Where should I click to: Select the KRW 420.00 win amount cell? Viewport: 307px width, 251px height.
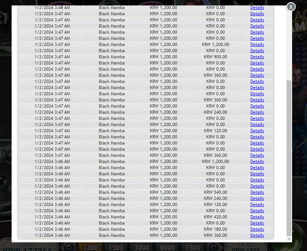pyautogui.click(x=215, y=217)
